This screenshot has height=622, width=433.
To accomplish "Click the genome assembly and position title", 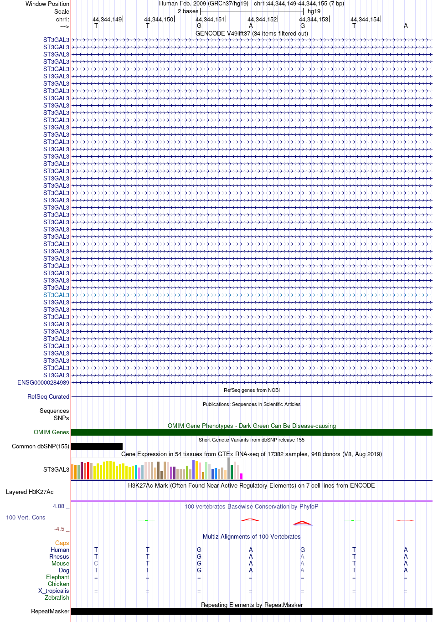I will click(252, 4).
